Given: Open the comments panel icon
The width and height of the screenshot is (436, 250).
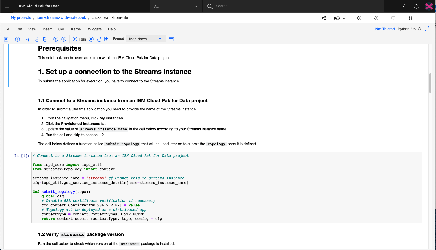Looking at the screenshot, I should point(393,18).
